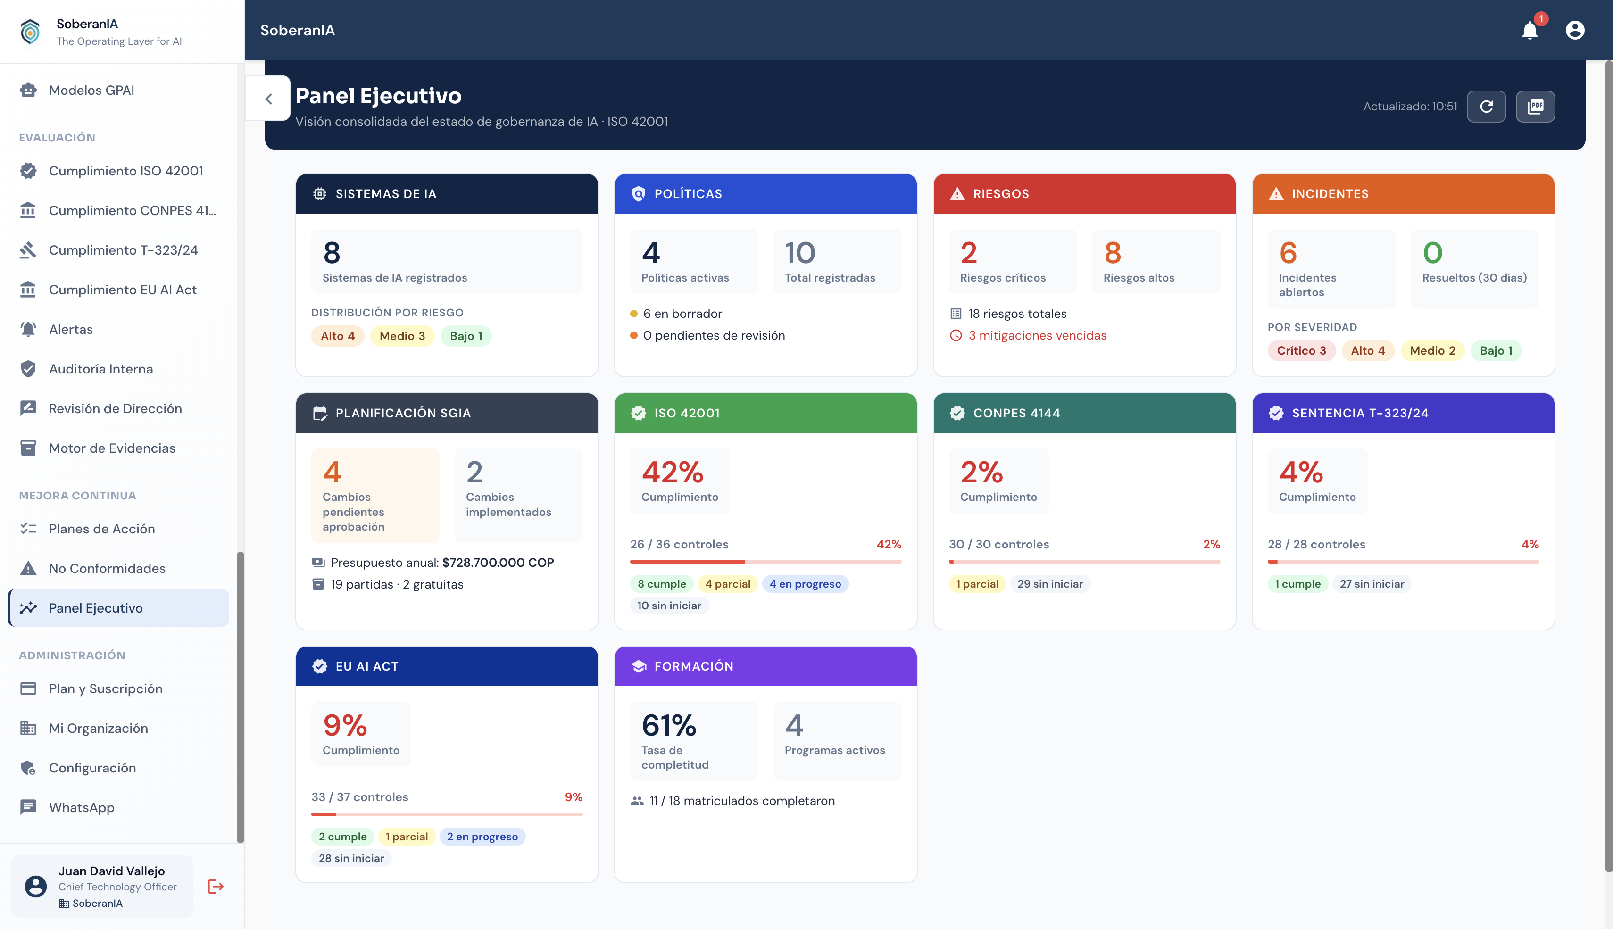Image resolution: width=1613 pixels, height=929 pixels.
Task: Click the warning icon in Incidentes header
Action: 1275,194
